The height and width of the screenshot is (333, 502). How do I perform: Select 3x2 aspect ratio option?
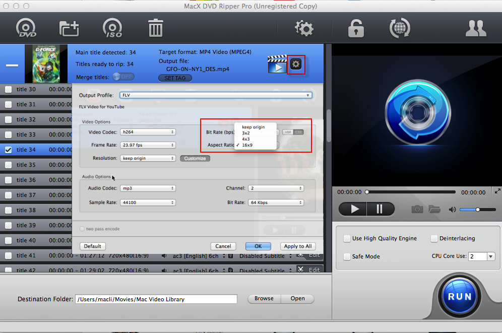coord(255,133)
